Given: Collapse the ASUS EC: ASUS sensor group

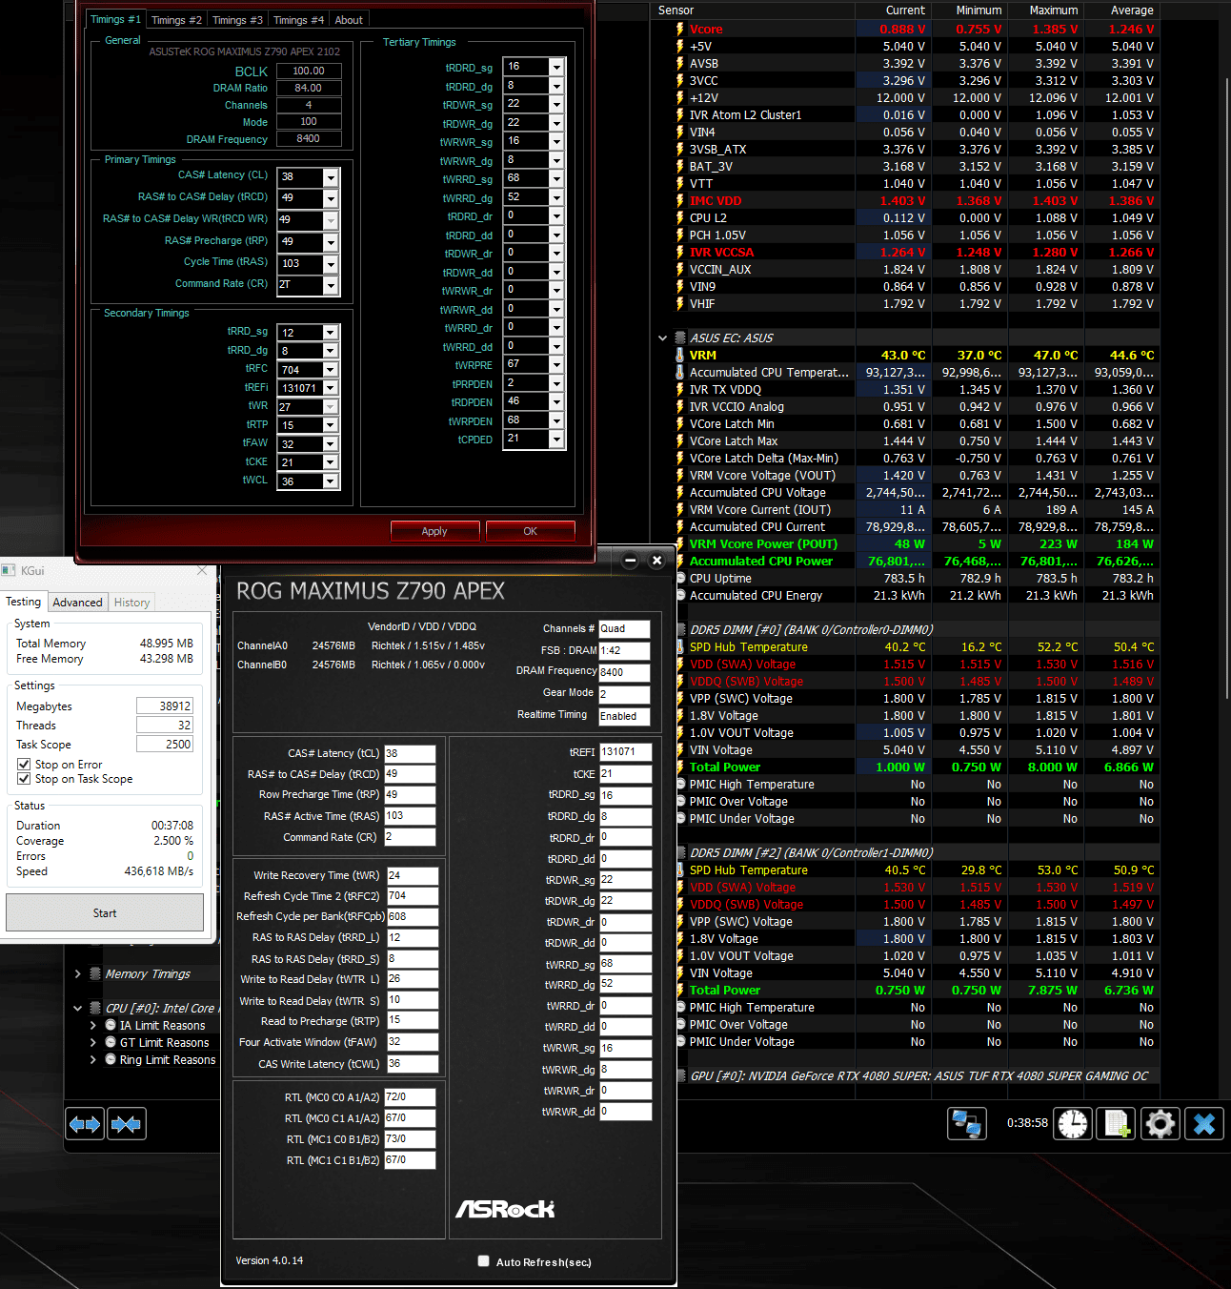Looking at the screenshot, I should coord(662,338).
